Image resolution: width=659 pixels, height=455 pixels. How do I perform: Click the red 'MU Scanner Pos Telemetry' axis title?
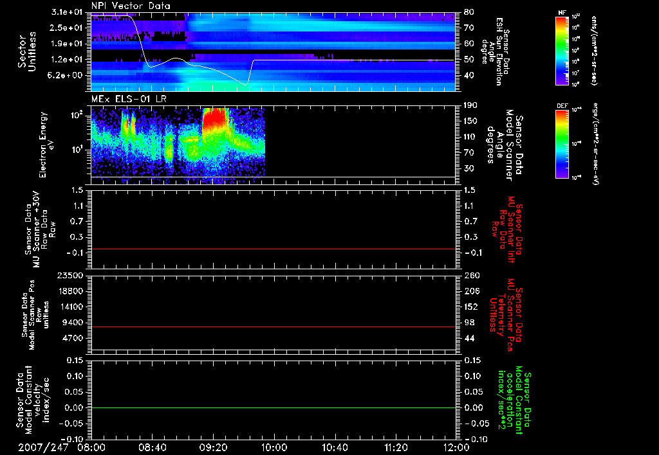pos(506,315)
